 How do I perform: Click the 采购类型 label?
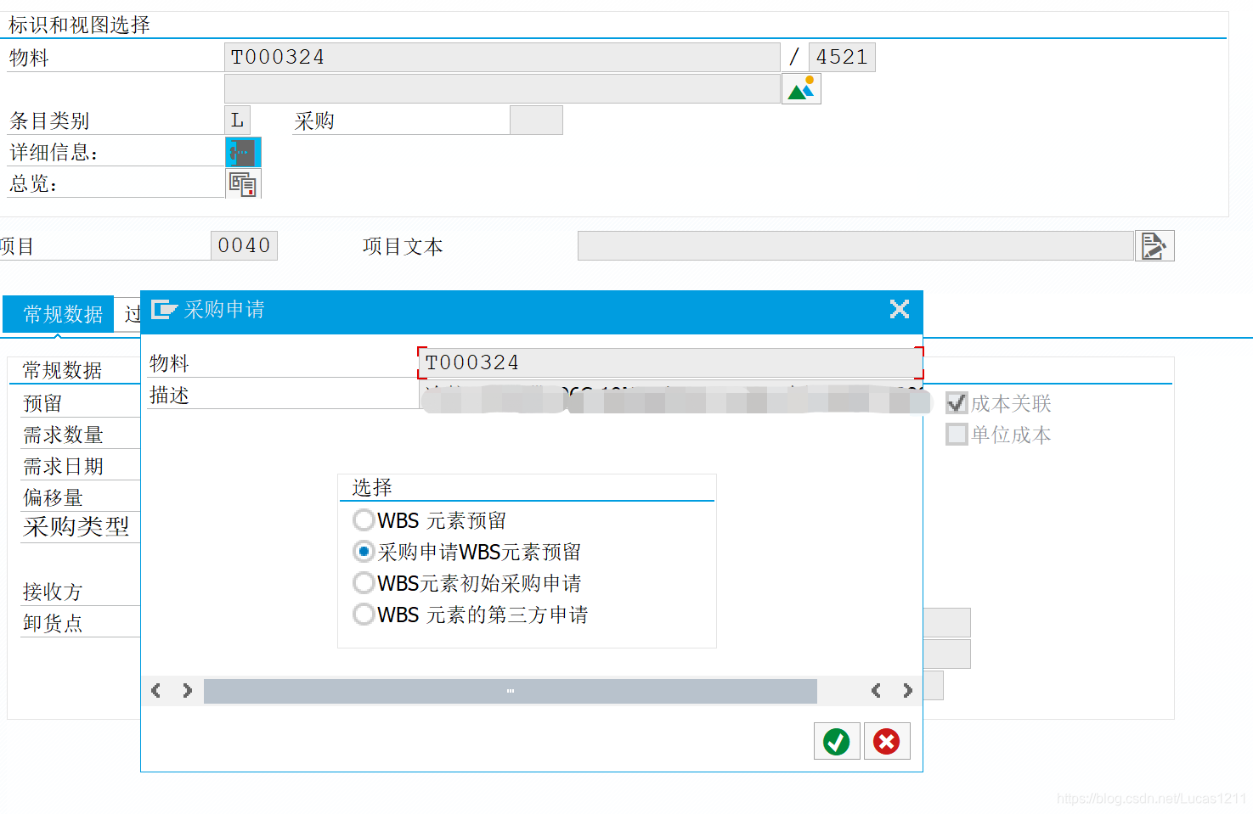pos(76,527)
